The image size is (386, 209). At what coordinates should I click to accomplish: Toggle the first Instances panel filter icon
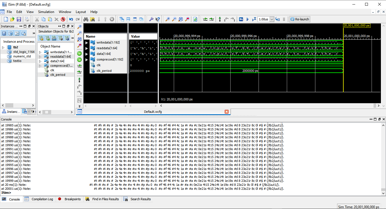pyautogui.click(x=4, y=33)
